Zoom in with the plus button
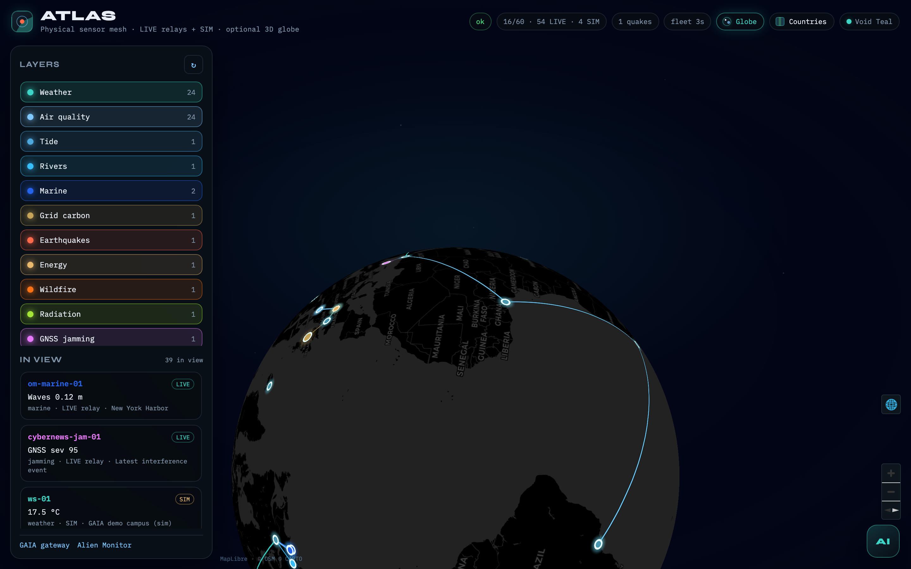Image resolution: width=911 pixels, height=569 pixels. point(891,473)
